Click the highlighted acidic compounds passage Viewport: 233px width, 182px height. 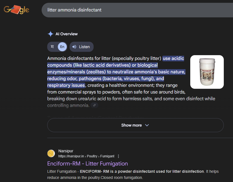point(116,72)
